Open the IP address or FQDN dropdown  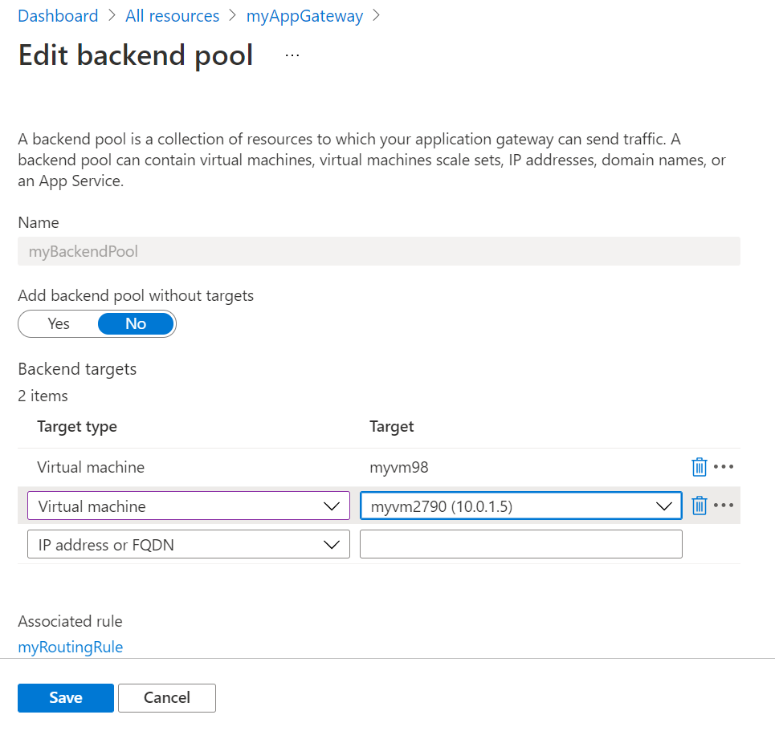[x=188, y=545]
